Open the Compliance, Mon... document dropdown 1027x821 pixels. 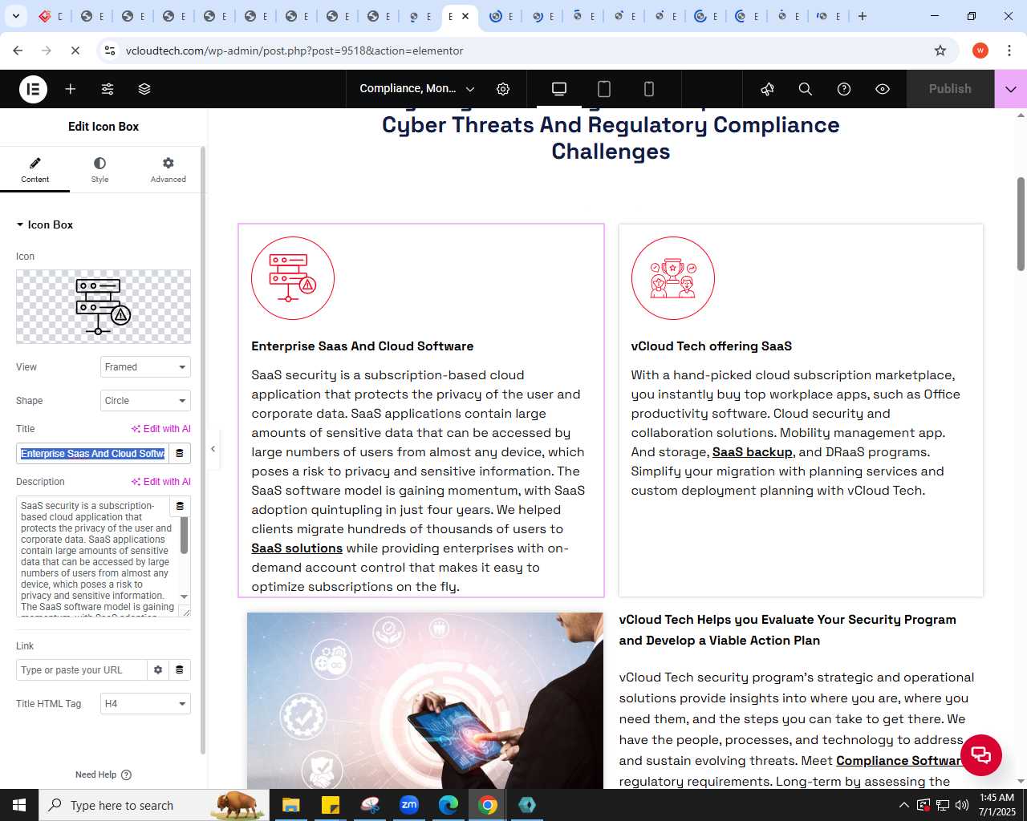pyautogui.click(x=417, y=89)
